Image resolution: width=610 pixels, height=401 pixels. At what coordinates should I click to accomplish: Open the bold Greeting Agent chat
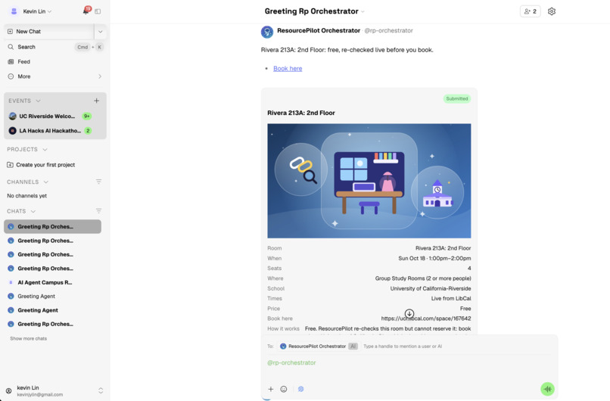tap(52, 310)
